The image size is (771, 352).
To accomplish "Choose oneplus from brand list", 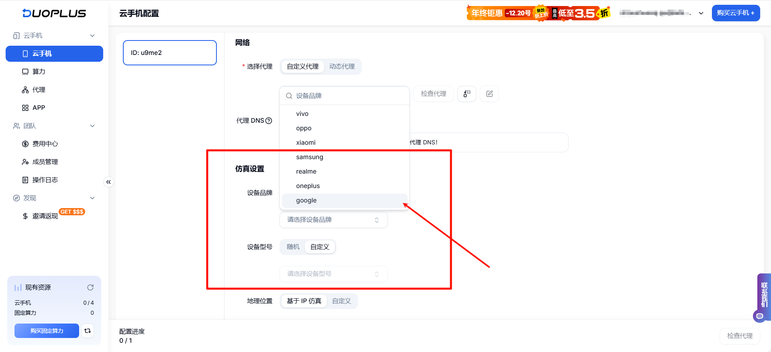I will click(x=345, y=186).
